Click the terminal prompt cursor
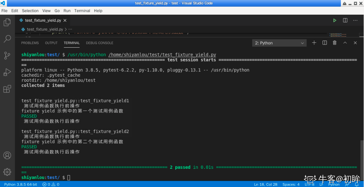This screenshot has height=187, width=364. pyautogui.click(x=68, y=178)
